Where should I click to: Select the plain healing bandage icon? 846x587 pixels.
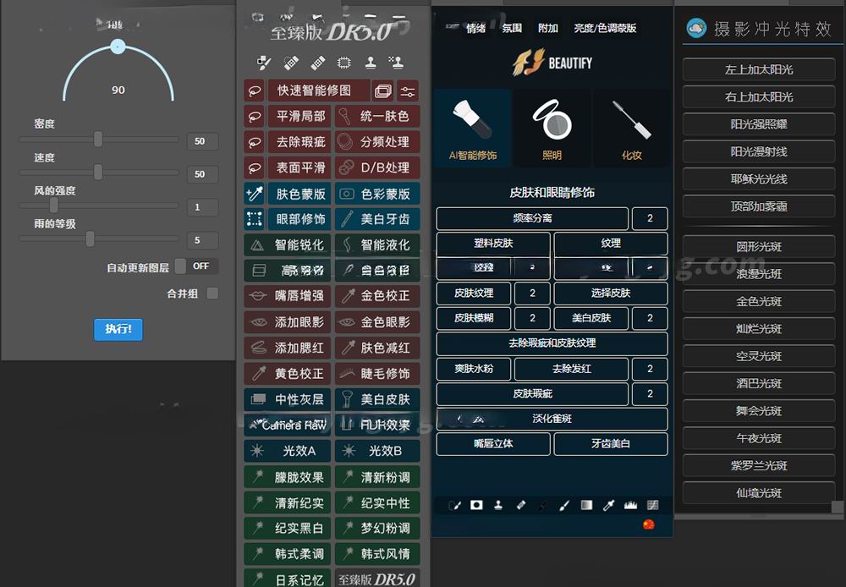(x=318, y=63)
